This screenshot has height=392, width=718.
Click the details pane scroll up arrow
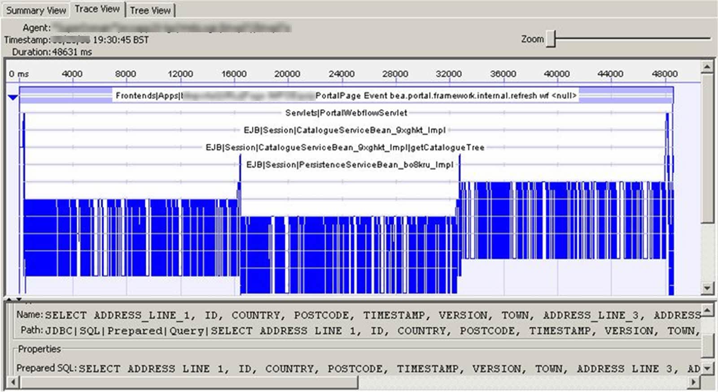(x=707, y=310)
